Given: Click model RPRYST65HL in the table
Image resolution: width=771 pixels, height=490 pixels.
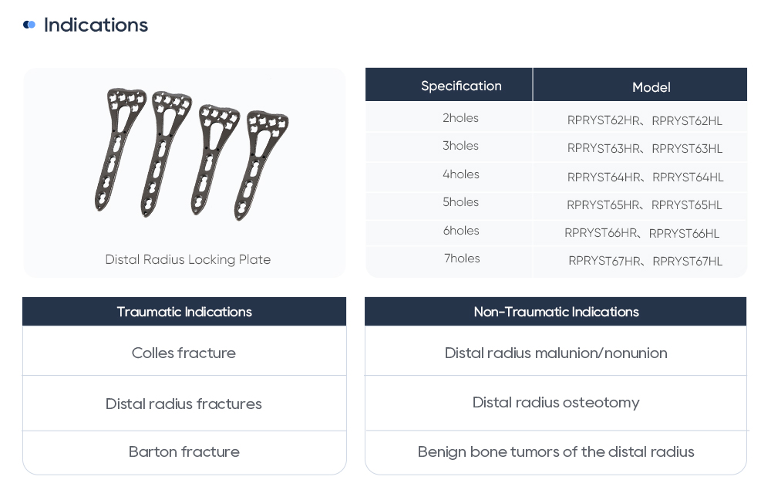Looking at the screenshot, I should coord(687,205).
